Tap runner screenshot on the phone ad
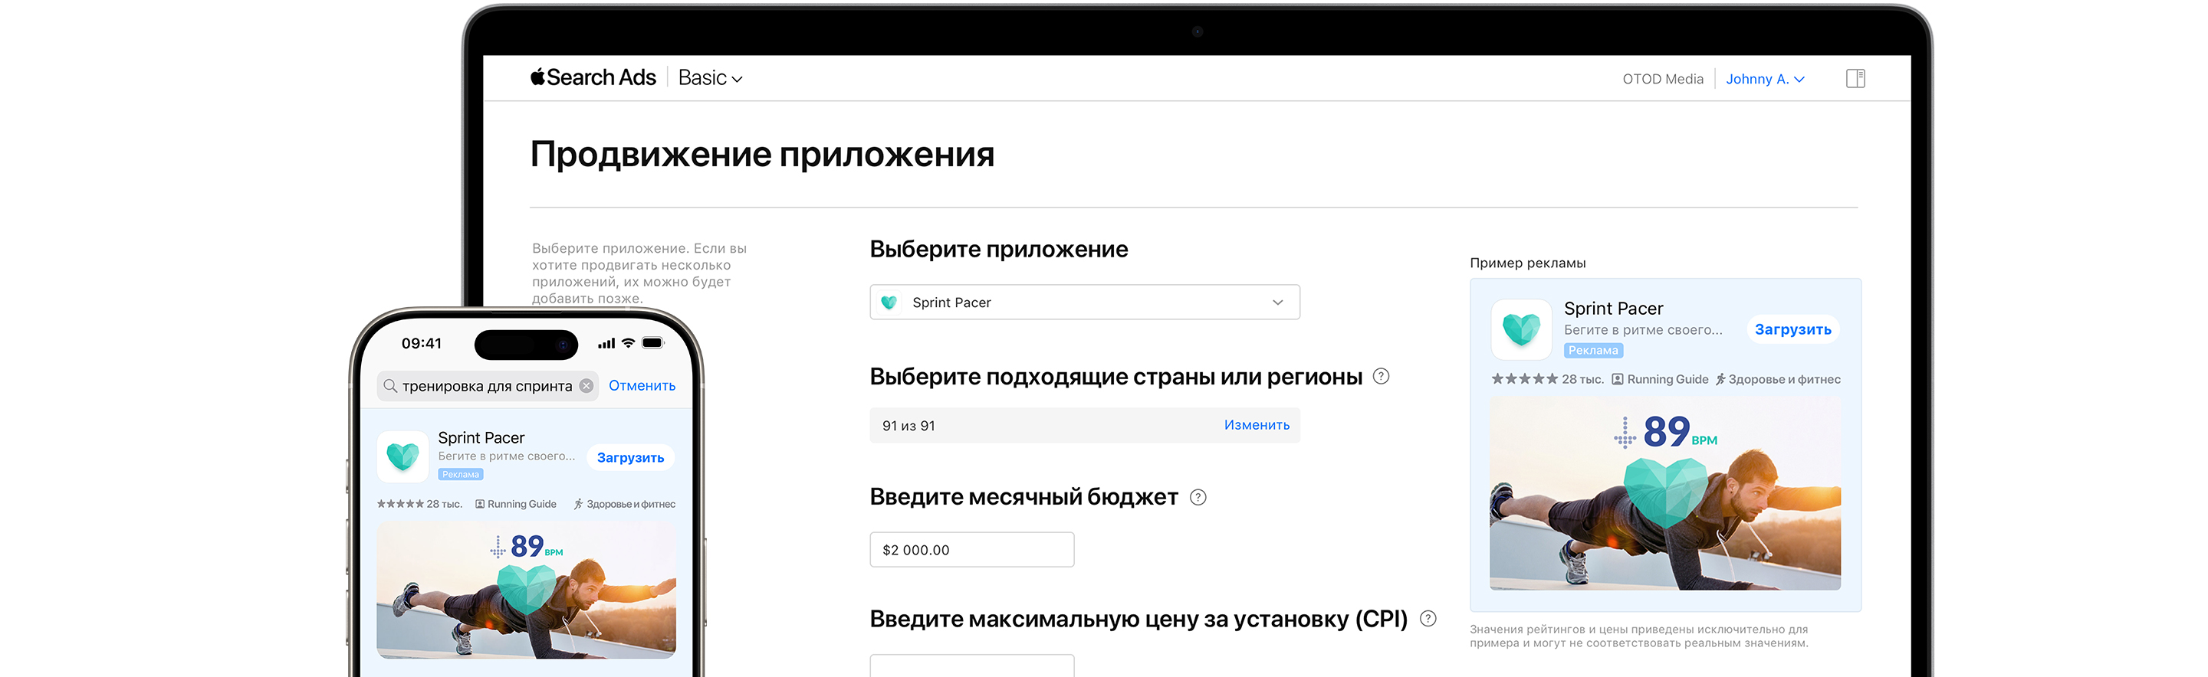Screen dimensions: 2208x677 pos(525,590)
